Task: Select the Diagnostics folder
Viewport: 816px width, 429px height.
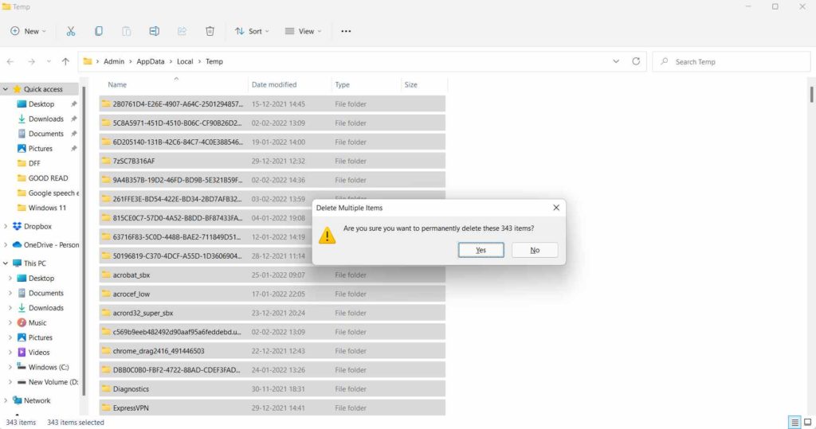Action: (273, 389)
